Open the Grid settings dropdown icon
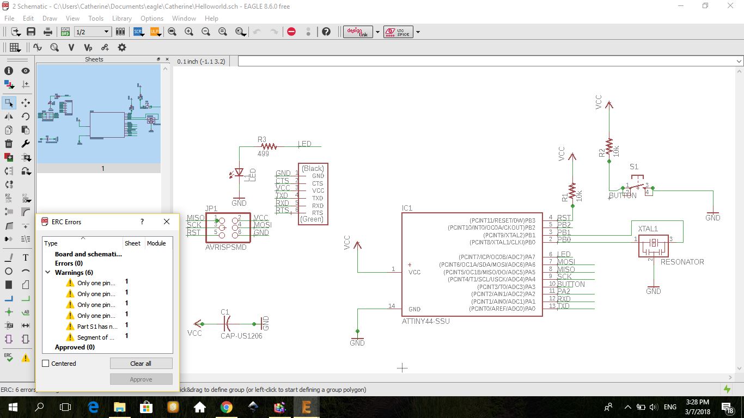This screenshot has height=418, width=744. [15, 47]
